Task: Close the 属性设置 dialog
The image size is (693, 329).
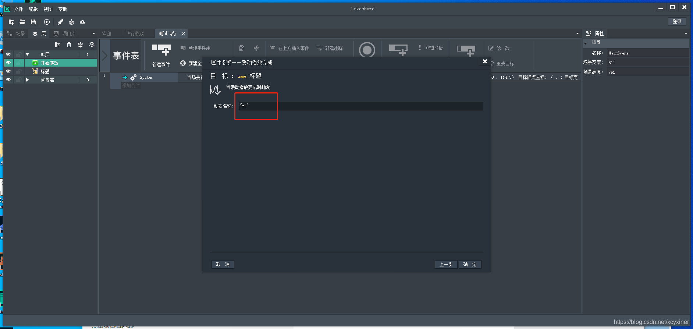Action: point(485,61)
